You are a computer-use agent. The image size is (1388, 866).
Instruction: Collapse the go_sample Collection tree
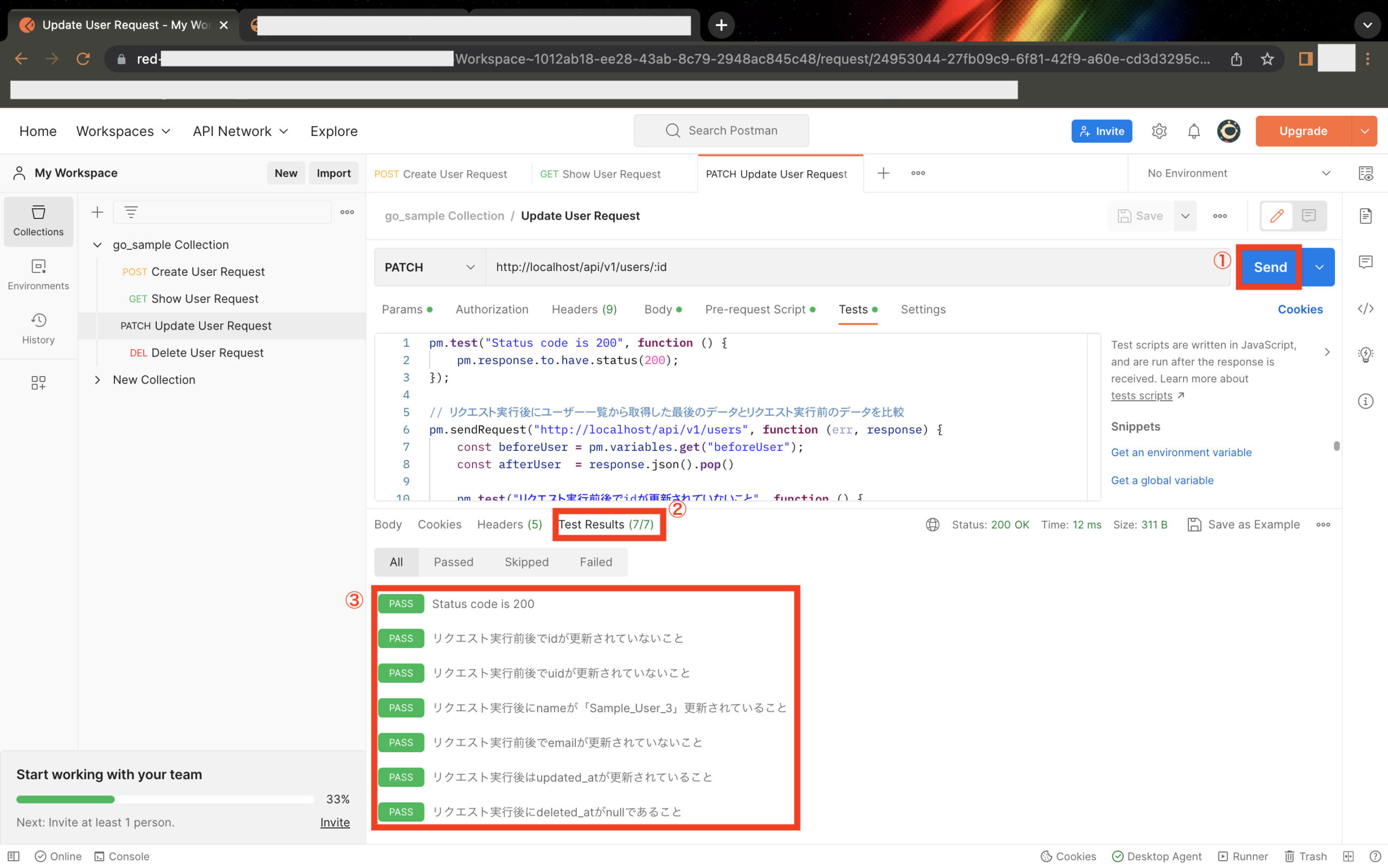coord(98,245)
